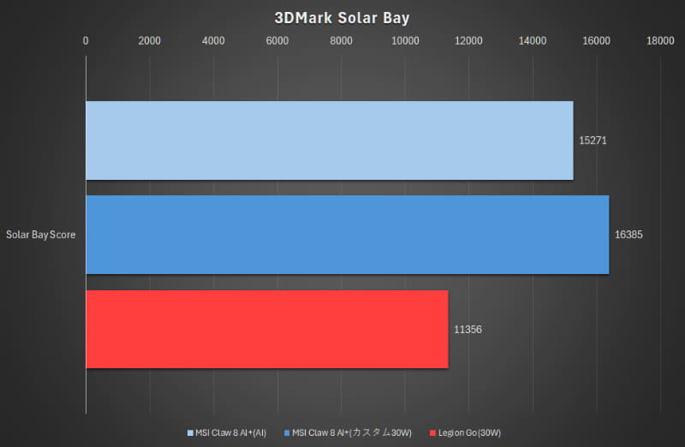Click axis value 8000

tap(341, 40)
